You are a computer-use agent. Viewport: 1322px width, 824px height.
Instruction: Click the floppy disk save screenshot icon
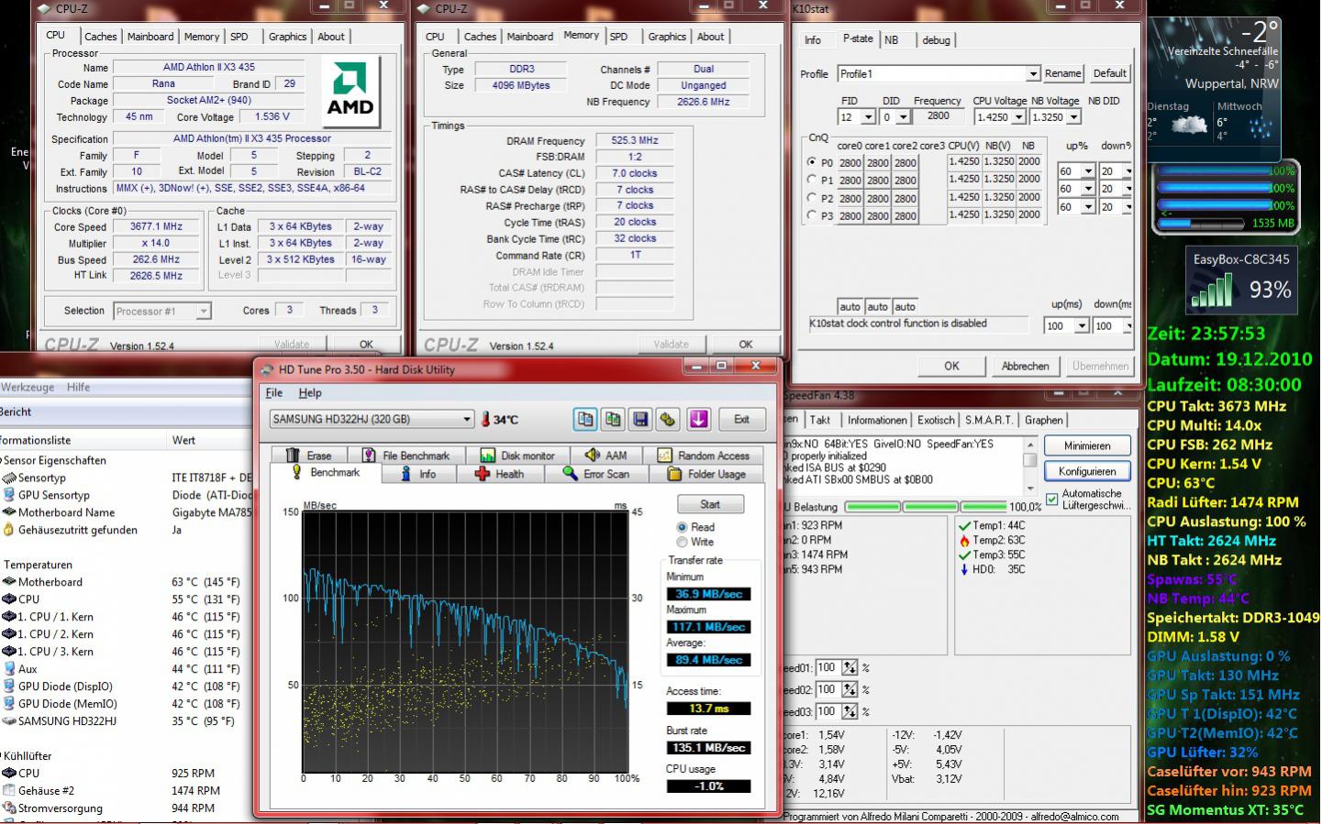coord(640,419)
